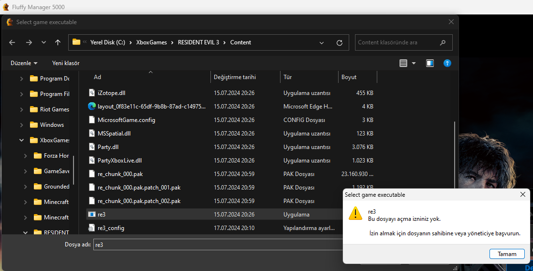Open the address bar history dropdown
Viewport: 533px width, 271px height.
322,43
